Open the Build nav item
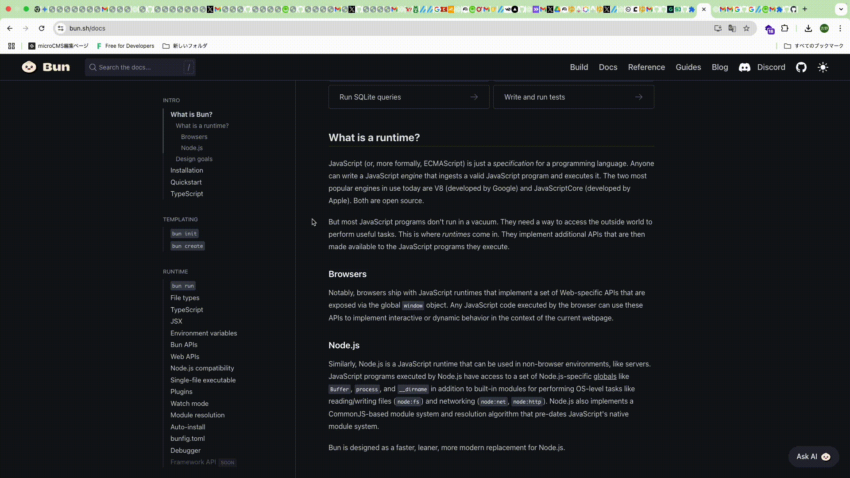850x478 pixels. tap(579, 67)
